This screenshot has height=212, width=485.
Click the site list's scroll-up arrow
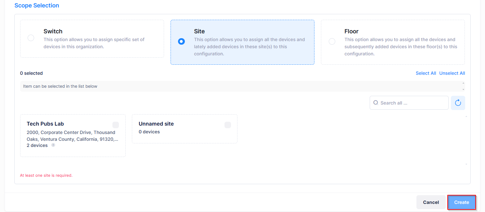coord(466,117)
